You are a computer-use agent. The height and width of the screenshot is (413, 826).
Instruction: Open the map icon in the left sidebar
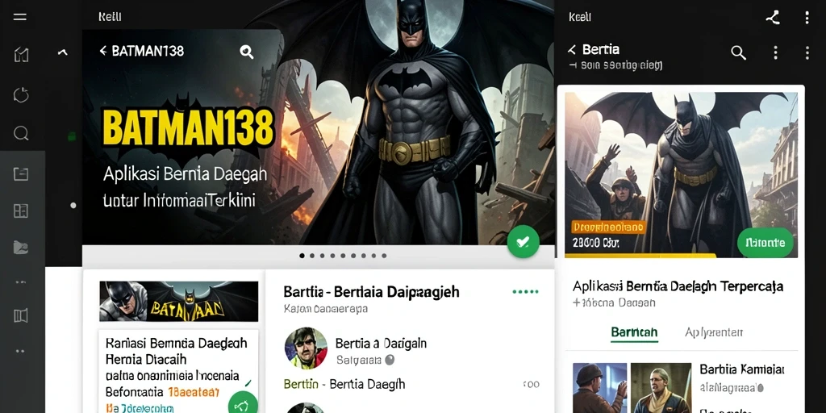(21, 55)
